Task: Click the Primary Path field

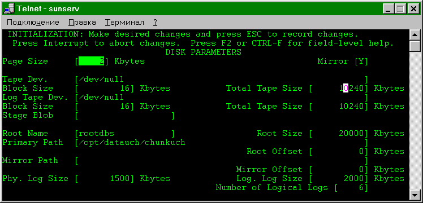Action: coord(221,143)
